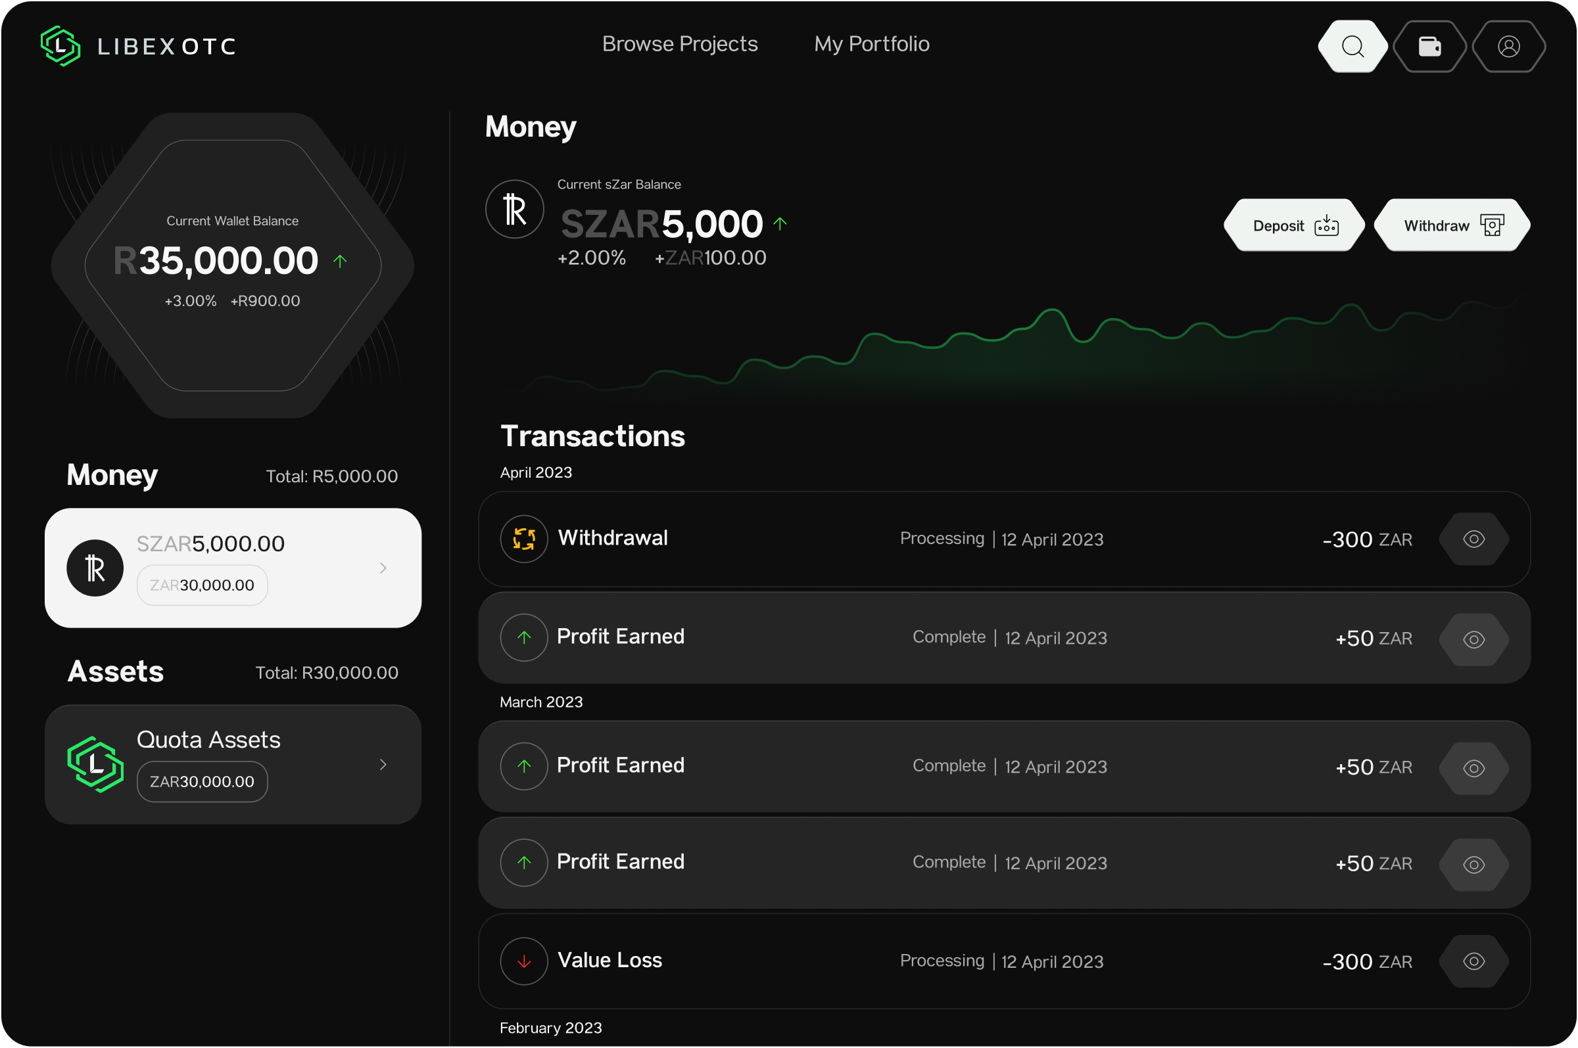Switch to My Portfolio tab
Screen dimensions: 1578x1048
pyautogui.click(x=871, y=44)
